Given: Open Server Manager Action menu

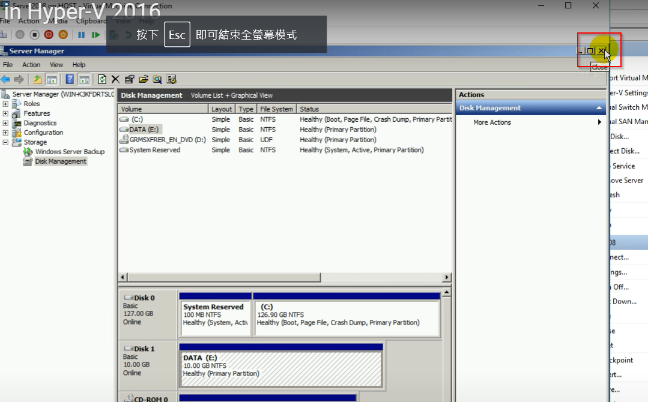Looking at the screenshot, I should (31, 65).
